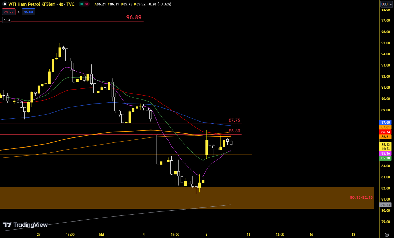This screenshot has width=394, height=238.
Task: Select the 86.80 level label
Action: point(234,131)
